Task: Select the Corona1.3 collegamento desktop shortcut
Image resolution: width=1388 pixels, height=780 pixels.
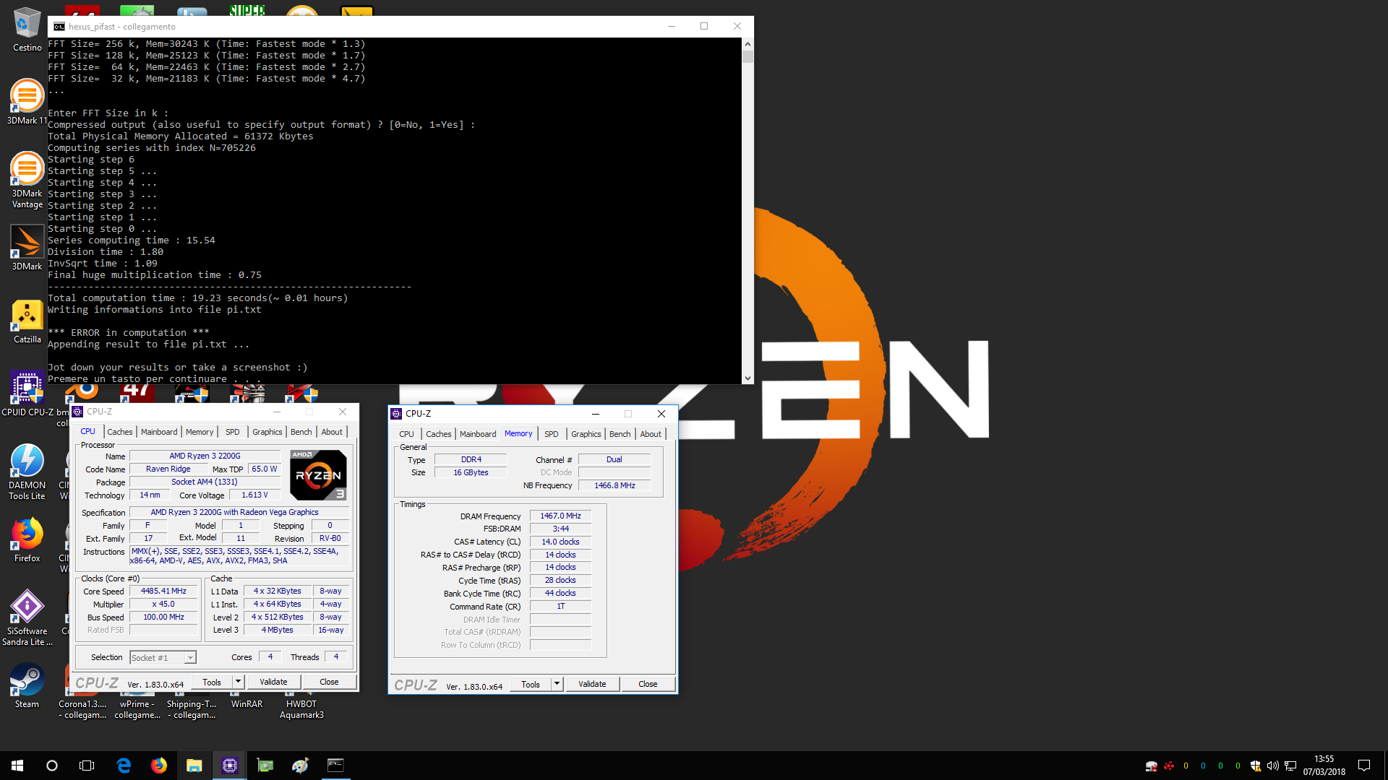Action: [82, 706]
